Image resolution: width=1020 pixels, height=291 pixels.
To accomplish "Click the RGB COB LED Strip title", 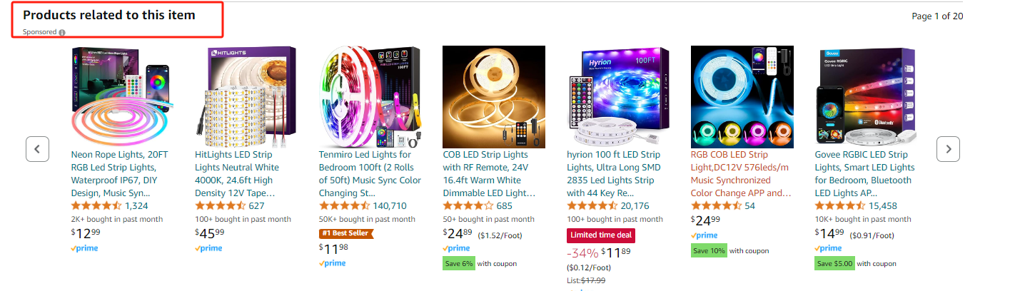I will (x=742, y=174).
